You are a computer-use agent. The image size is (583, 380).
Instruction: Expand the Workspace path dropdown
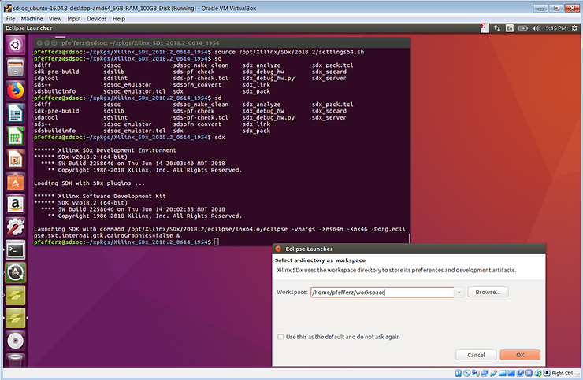click(x=459, y=292)
